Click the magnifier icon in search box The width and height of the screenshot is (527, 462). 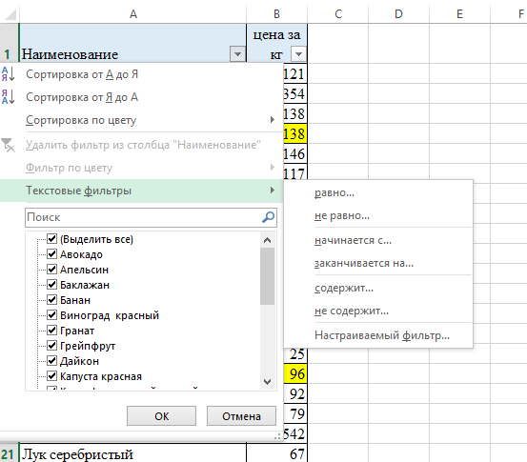coord(268,217)
